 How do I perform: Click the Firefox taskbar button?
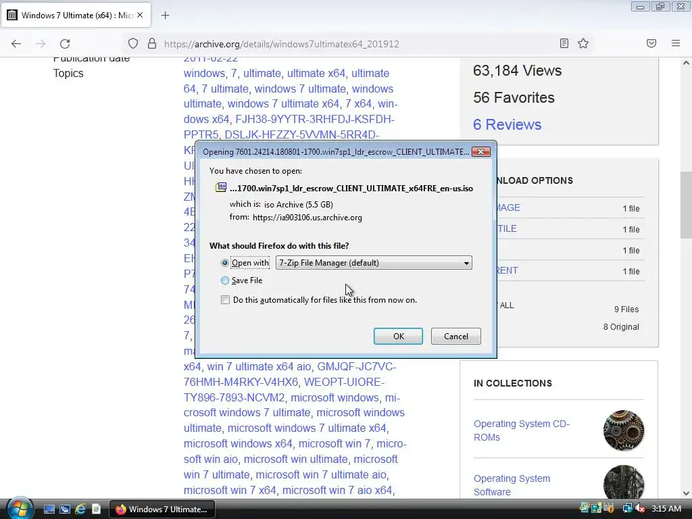pos(162,510)
